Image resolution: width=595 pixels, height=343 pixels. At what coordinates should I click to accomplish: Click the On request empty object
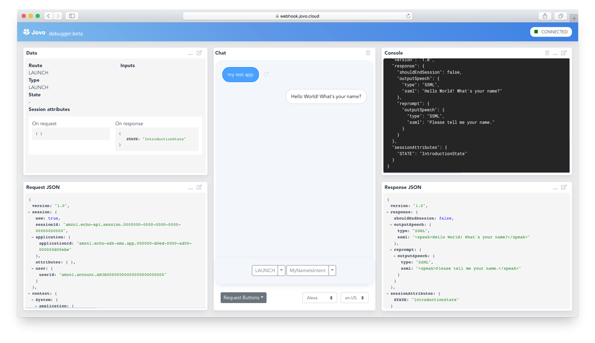click(x=39, y=133)
